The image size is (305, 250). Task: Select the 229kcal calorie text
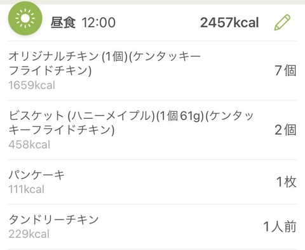[x=29, y=234]
